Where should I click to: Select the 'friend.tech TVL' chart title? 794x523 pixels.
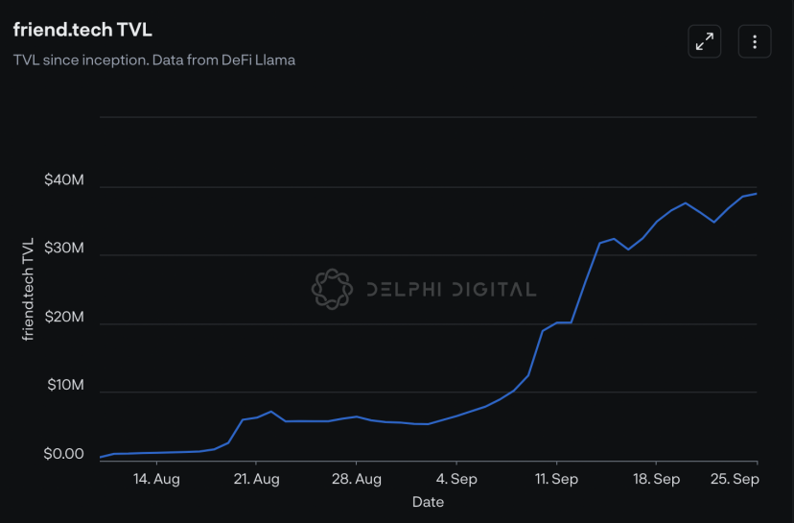coord(82,30)
